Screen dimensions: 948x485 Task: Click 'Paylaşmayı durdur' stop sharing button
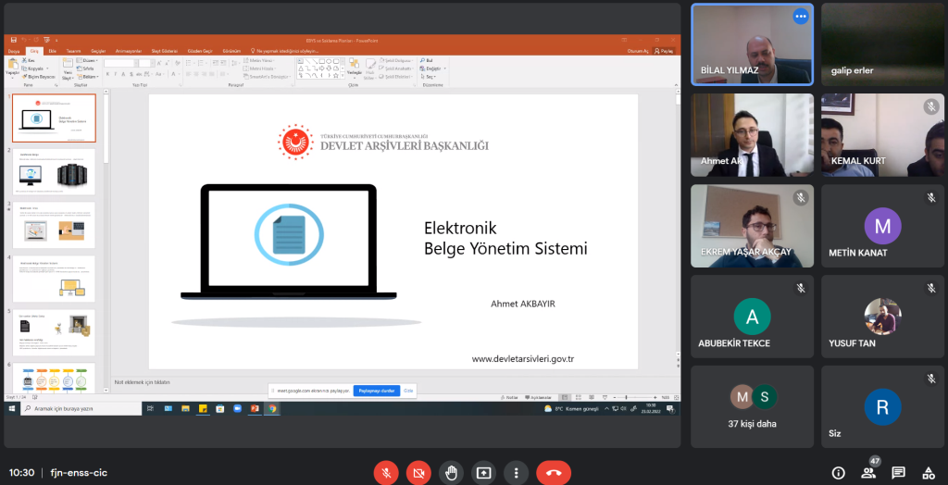click(376, 391)
